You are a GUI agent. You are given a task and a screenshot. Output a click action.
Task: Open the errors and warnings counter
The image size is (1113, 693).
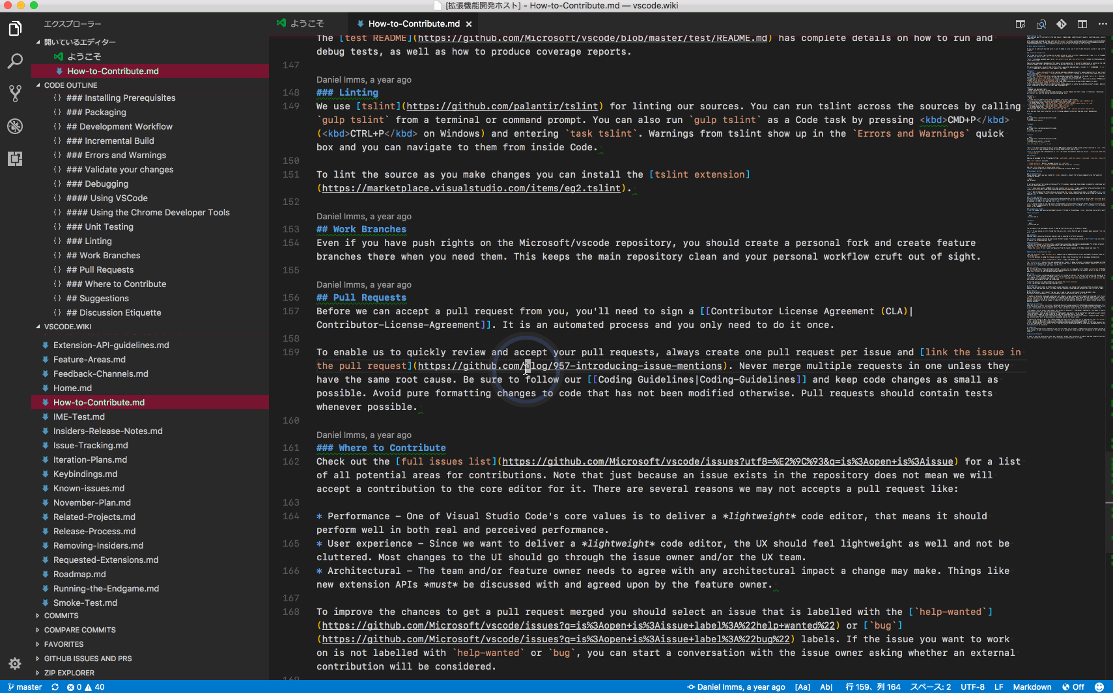point(85,687)
